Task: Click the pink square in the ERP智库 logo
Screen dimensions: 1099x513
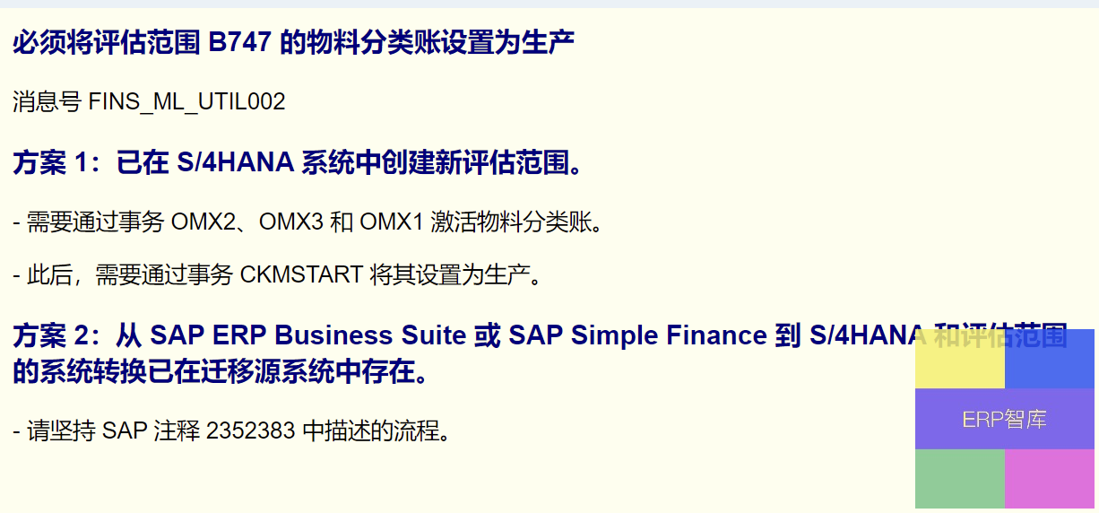Action: pyautogui.click(x=1050, y=479)
